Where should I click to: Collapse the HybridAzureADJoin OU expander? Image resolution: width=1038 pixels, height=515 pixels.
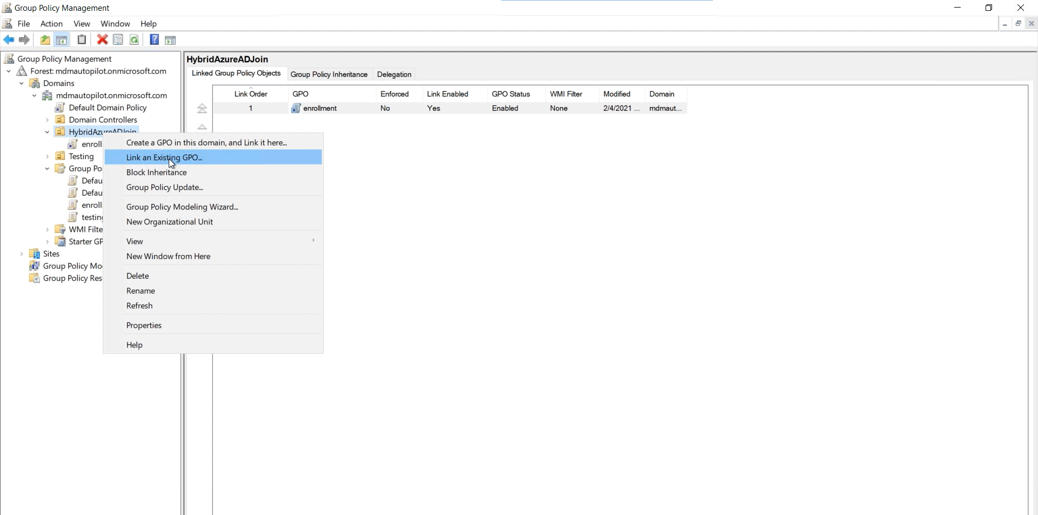(47, 132)
